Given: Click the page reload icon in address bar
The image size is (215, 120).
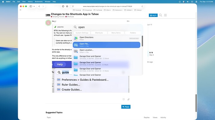Looking at the screenshot, I should point(142,6).
